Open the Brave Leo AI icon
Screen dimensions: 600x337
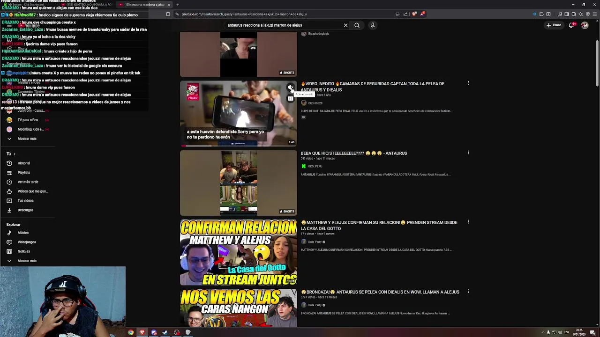[x=581, y=14]
